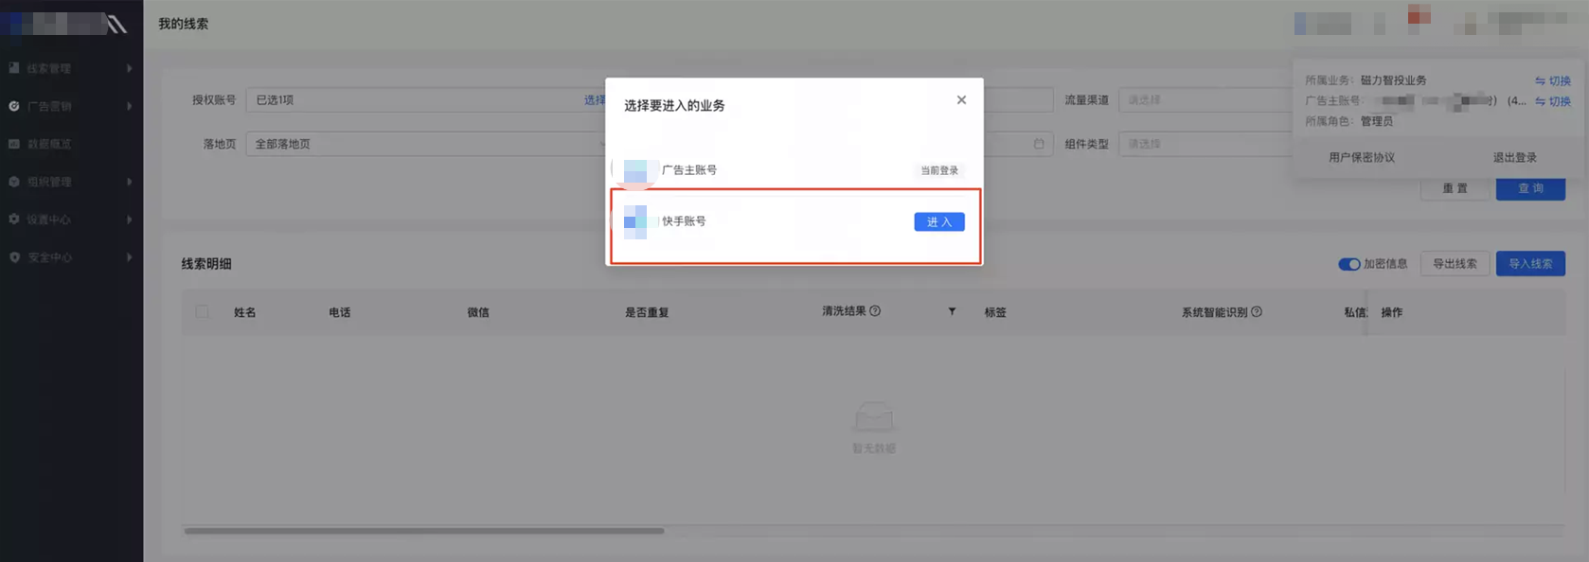Click the 操作 column header

(1392, 312)
